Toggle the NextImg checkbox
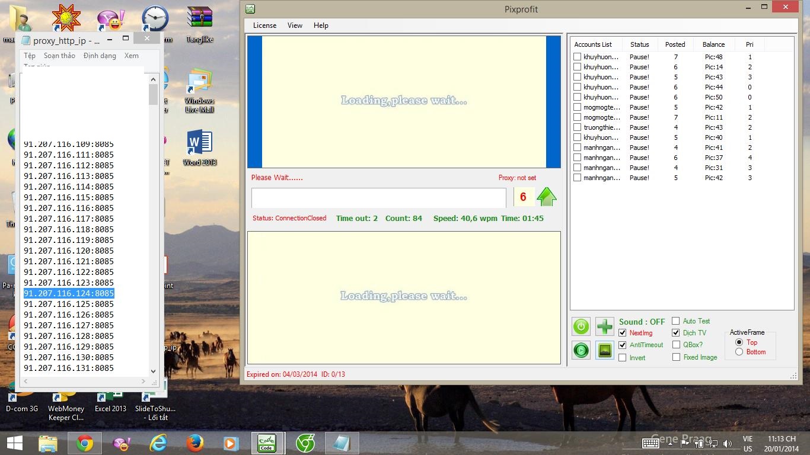 tap(622, 333)
